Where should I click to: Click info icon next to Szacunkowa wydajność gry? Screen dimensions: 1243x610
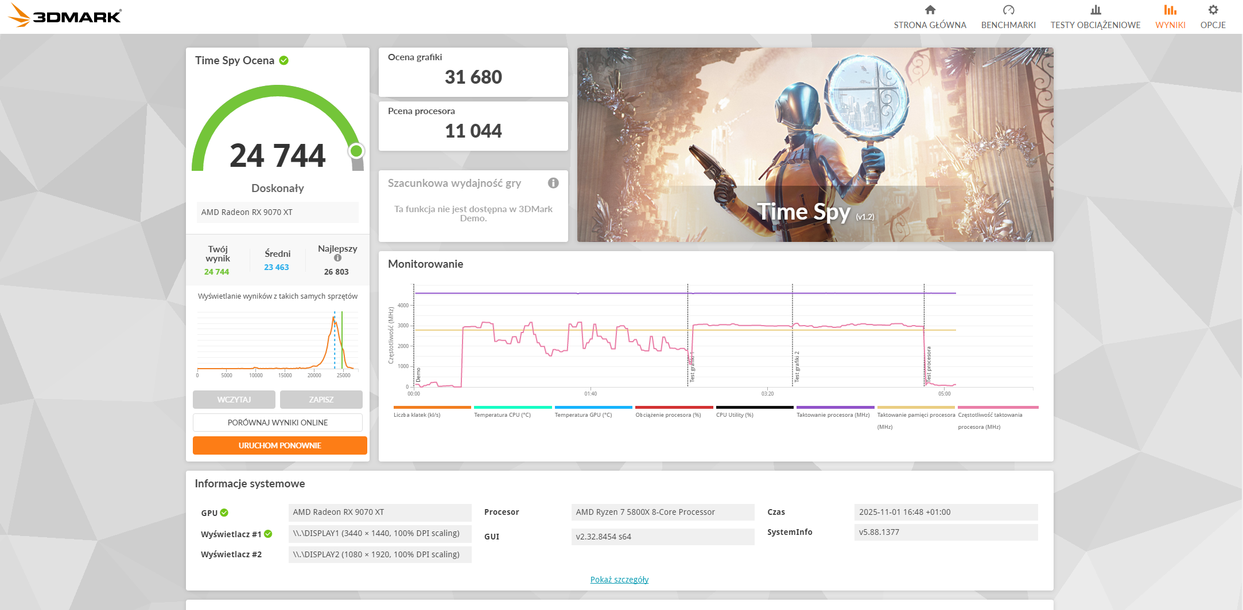[x=553, y=183]
